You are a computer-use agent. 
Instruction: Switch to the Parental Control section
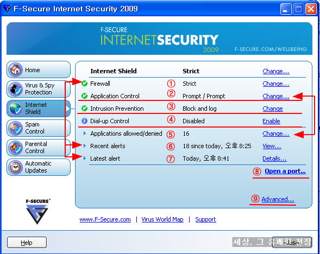pos(39,148)
